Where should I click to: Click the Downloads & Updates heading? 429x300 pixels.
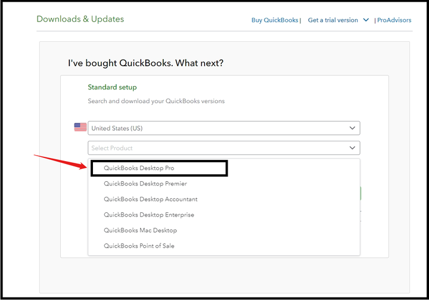point(80,19)
